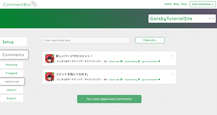Check the box for the 新しいページでのコメント comment
The height and width of the screenshot is (115, 217).
coord(172,56)
